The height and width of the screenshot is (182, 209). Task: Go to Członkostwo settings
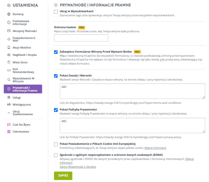click(x=21, y=131)
